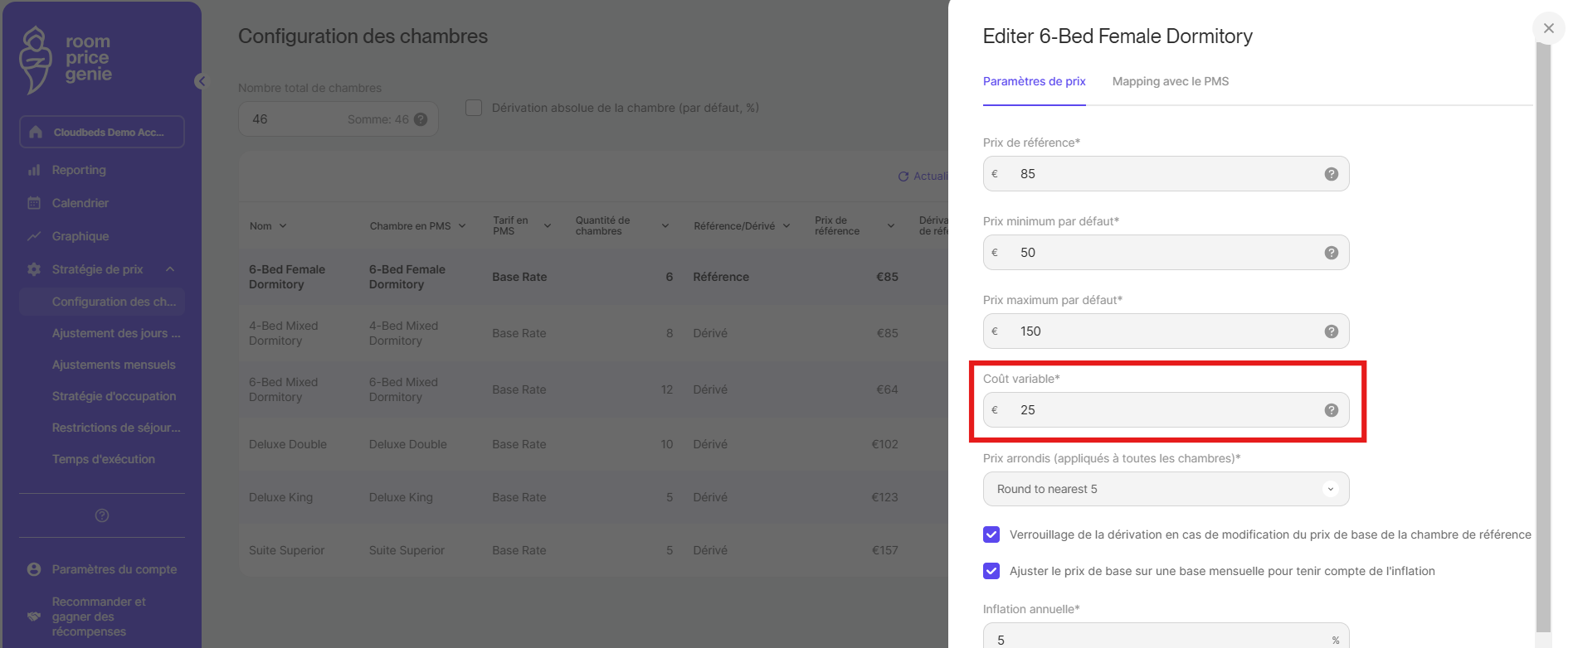Open the Round to nearest 5 dropdown
1573x648 pixels.
(x=1166, y=489)
